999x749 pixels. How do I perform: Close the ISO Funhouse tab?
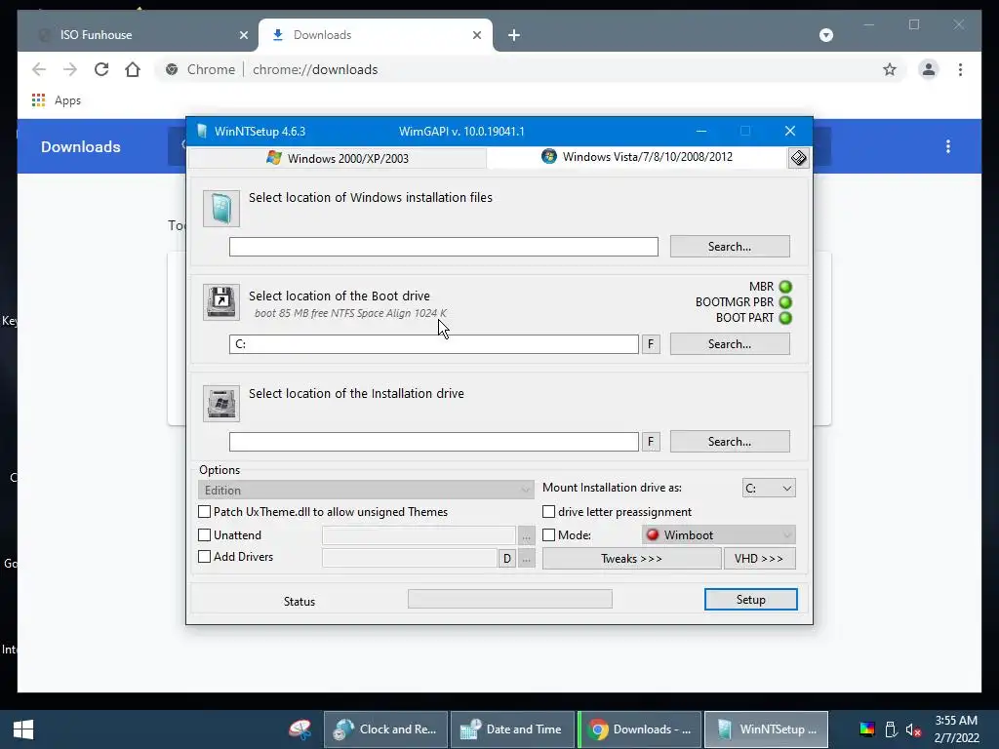[243, 35]
